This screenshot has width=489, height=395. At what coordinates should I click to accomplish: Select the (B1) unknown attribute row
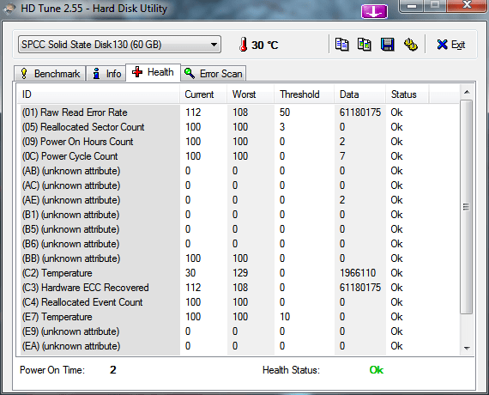click(x=239, y=215)
